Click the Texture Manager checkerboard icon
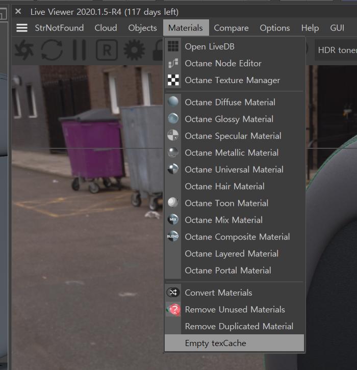This screenshot has width=357, height=370. [173, 80]
